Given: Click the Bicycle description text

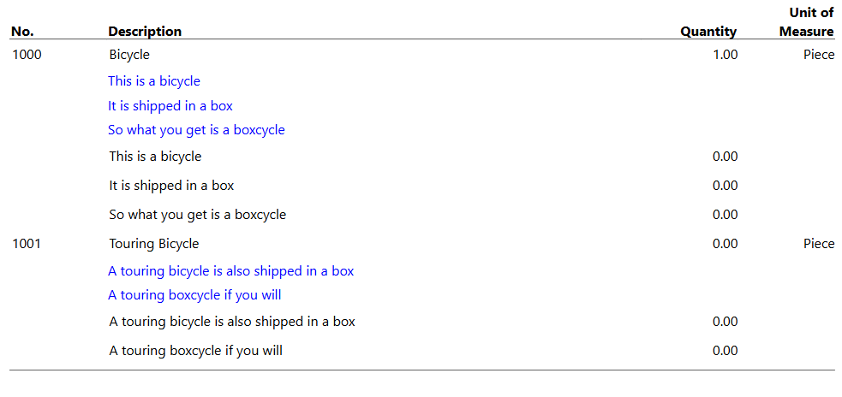Looking at the screenshot, I should pyautogui.click(x=129, y=55).
